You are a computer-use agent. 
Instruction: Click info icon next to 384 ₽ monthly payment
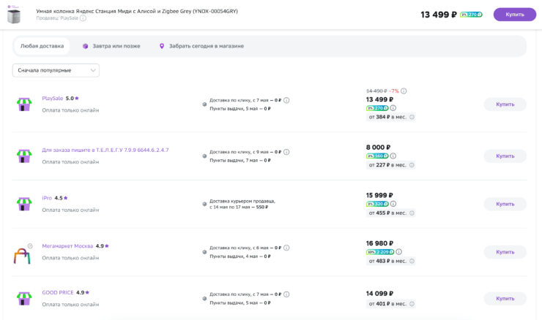(x=412, y=117)
